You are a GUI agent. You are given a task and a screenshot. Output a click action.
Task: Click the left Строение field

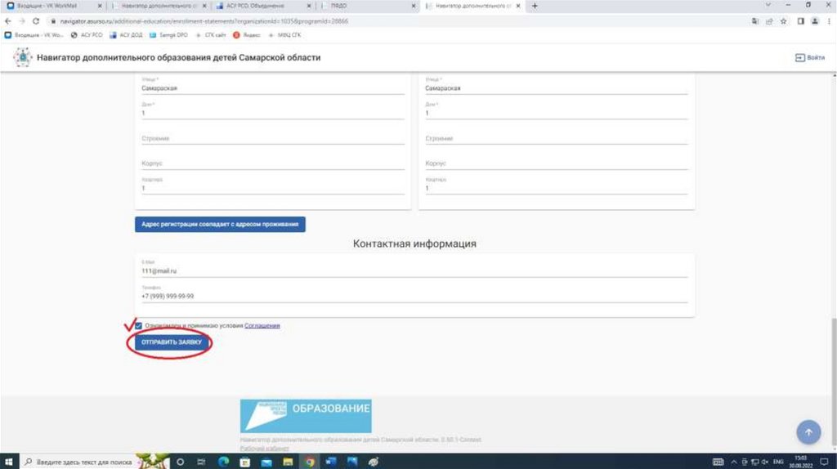[x=273, y=138]
